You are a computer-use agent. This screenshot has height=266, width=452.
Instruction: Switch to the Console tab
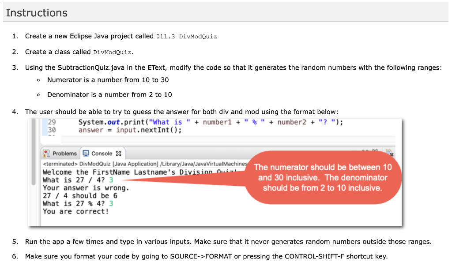click(x=102, y=153)
